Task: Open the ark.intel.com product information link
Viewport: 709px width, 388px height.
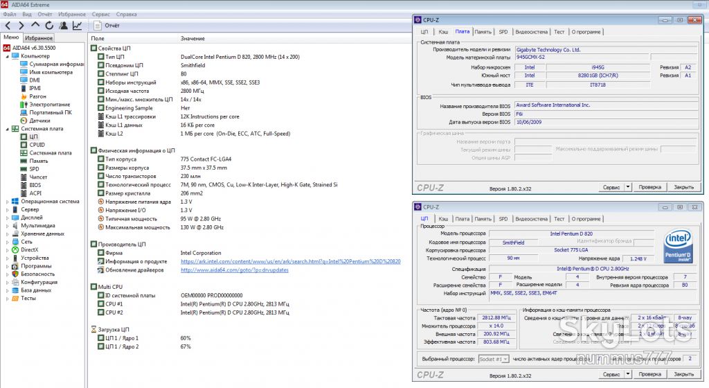Action: click(x=290, y=261)
